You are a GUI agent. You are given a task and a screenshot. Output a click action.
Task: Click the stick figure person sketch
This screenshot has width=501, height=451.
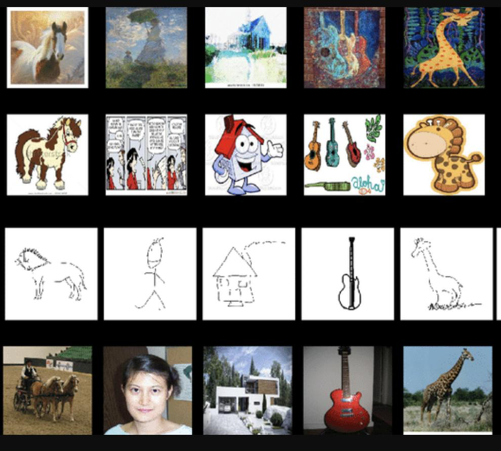point(150,274)
